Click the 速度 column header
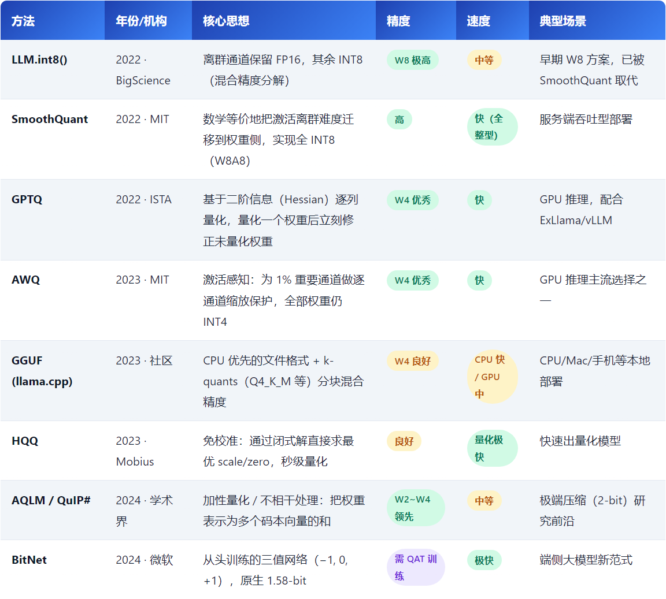This screenshot has height=599, width=666. (x=493, y=20)
